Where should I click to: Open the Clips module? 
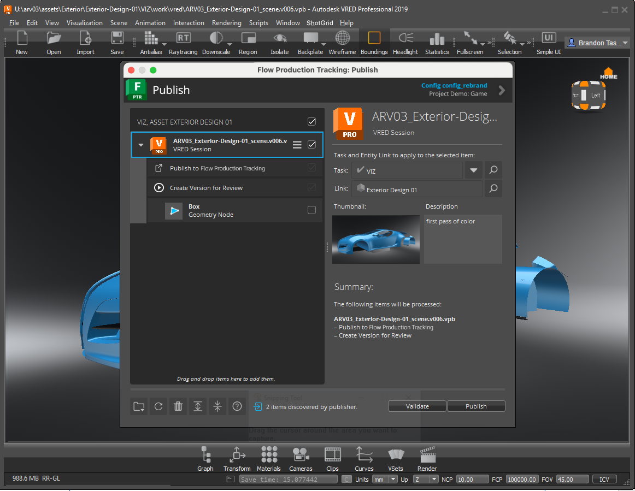click(332, 459)
